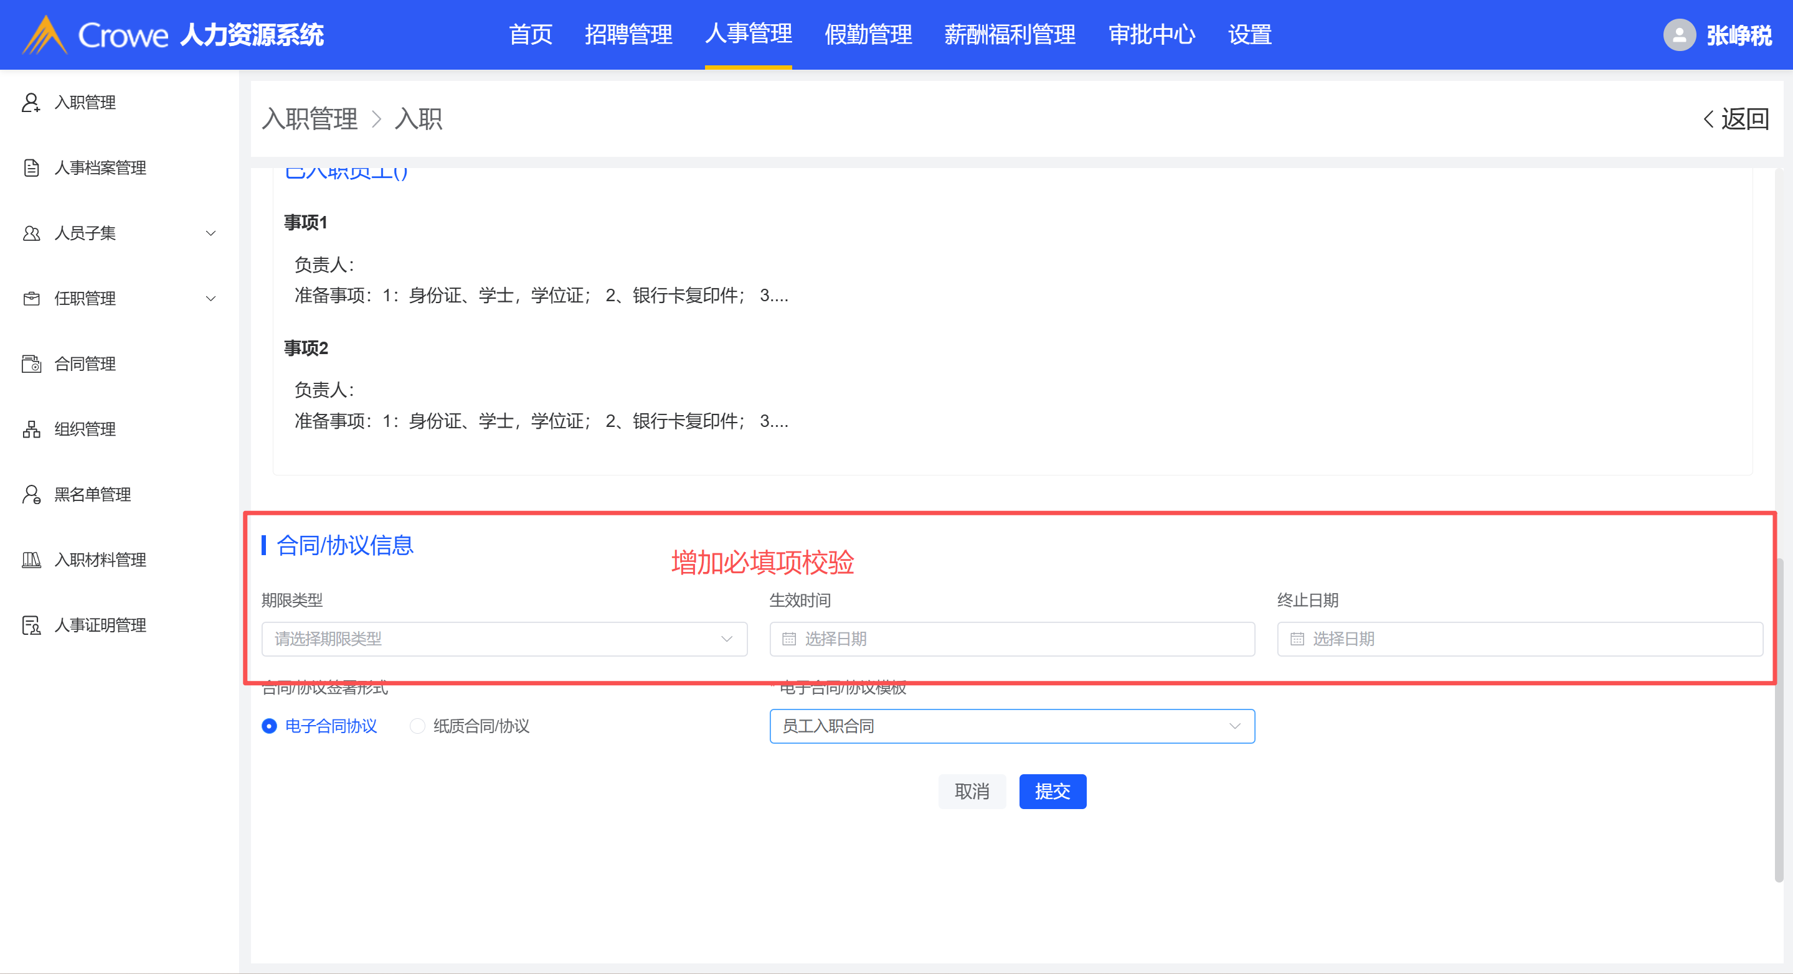Click the 合同管理 sidebar icon

(x=31, y=364)
